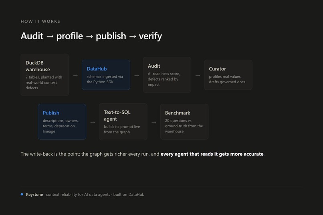Image resolution: width=323 pixels, height=215 pixels.
Task: Select the 'Audit → profile → publish → verify' headline
Action: pyautogui.click(x=91, y=36)
